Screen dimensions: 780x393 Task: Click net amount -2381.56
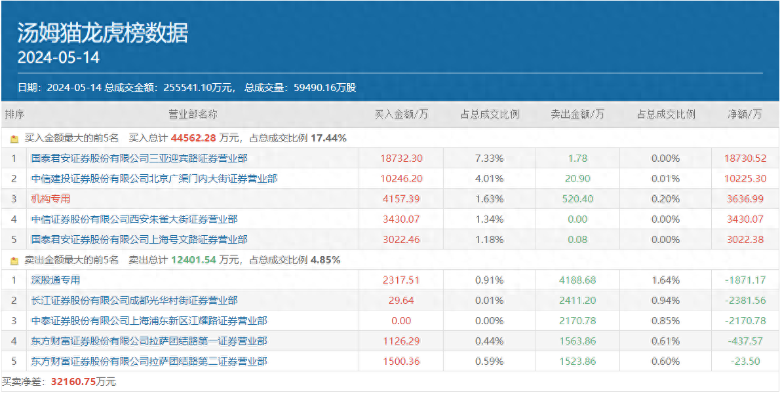coord(745,300)
